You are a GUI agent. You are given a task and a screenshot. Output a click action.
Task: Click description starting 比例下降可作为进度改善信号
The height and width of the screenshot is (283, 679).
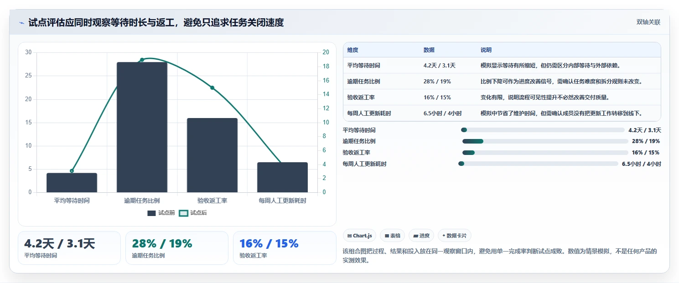pos(561,82)
